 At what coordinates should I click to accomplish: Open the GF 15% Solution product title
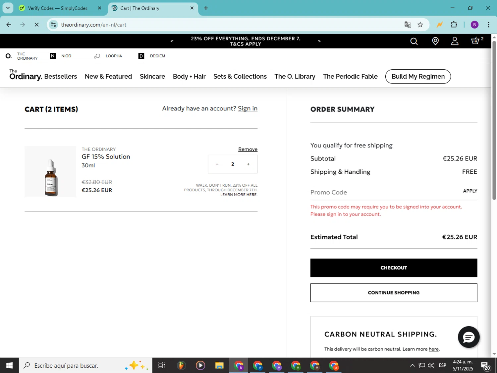106,157
